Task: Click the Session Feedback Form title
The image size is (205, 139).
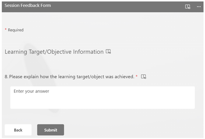Action: click(28, 5)
